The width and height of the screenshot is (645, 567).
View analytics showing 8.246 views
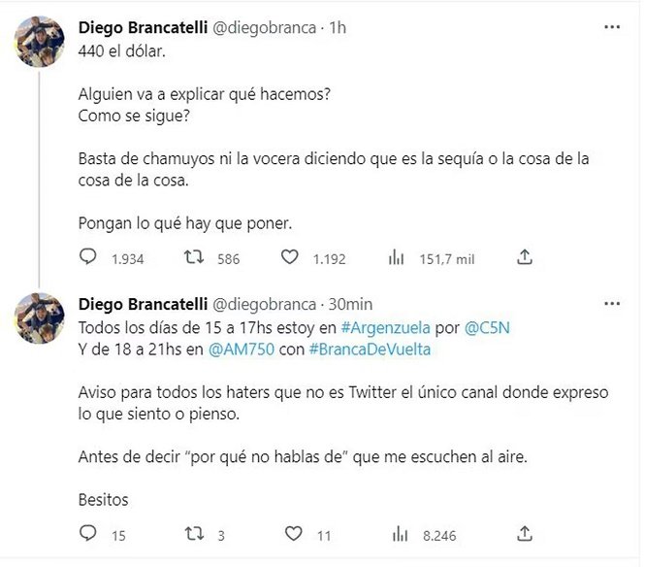(396, 534)
